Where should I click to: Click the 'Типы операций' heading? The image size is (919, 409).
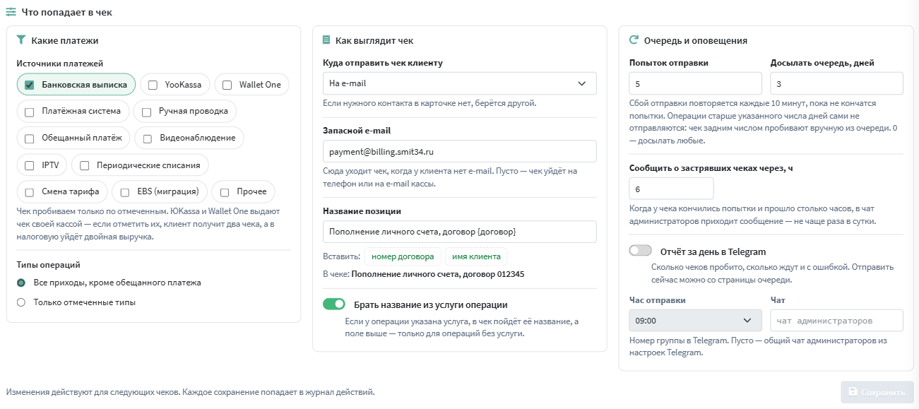48,265
